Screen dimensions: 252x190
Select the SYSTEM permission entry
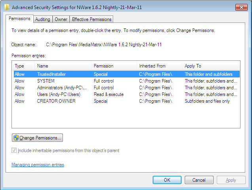click(x=127, y=81)
